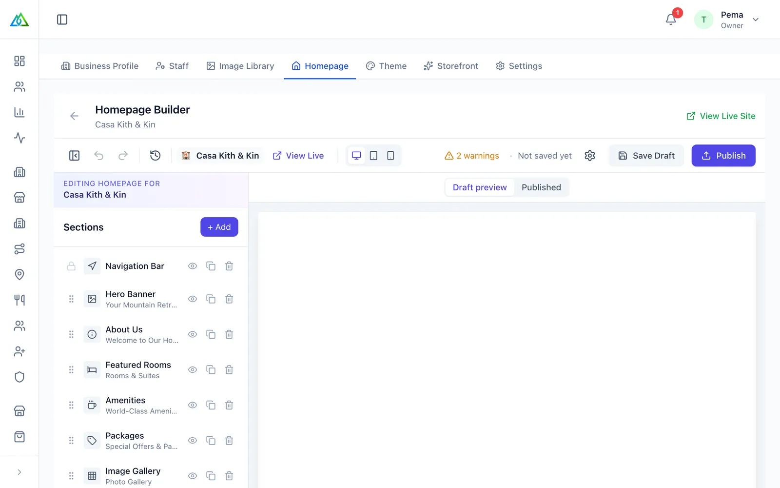
Task: Publish the homepage
Action: pos(723,156)
